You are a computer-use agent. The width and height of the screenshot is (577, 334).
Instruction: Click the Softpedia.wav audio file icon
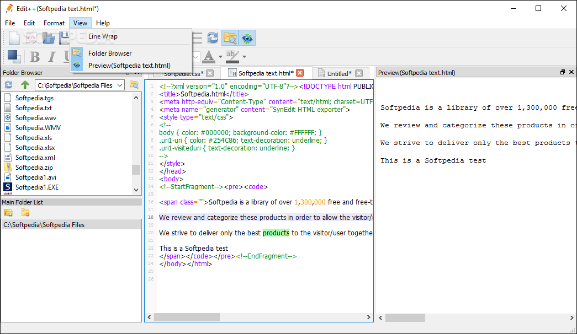pos(8,117)
